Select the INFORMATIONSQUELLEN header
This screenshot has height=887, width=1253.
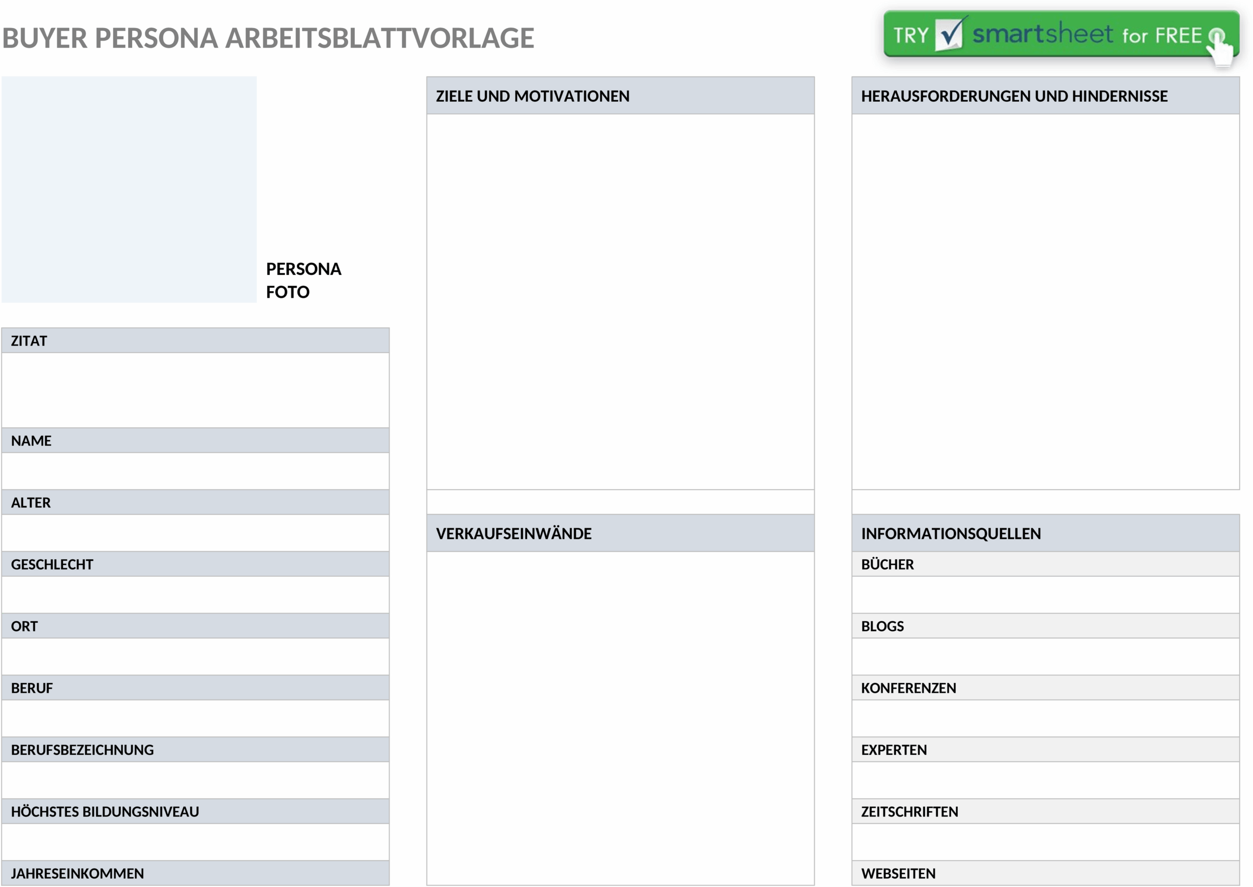(1045, 533)
